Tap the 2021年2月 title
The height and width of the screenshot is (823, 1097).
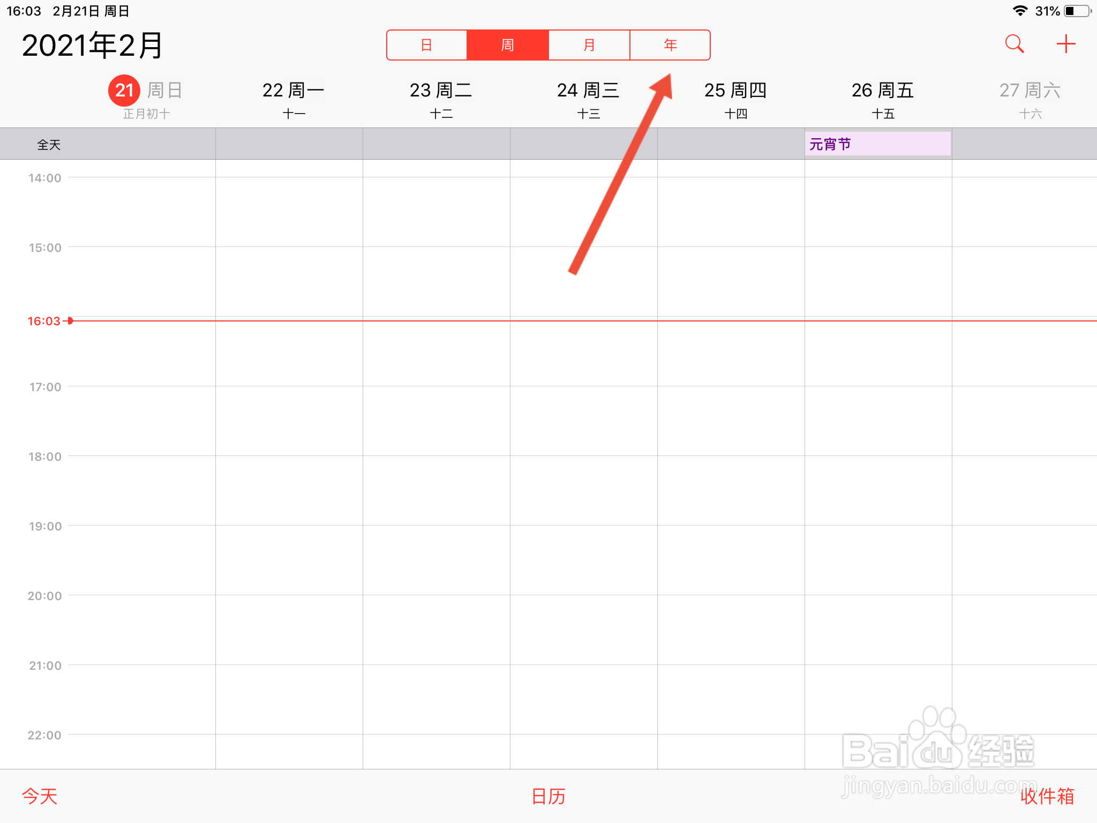(92, 46)
